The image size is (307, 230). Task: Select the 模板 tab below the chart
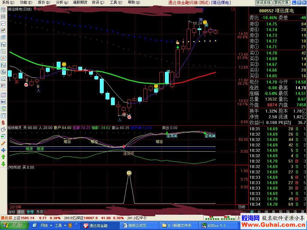point(21,212)
